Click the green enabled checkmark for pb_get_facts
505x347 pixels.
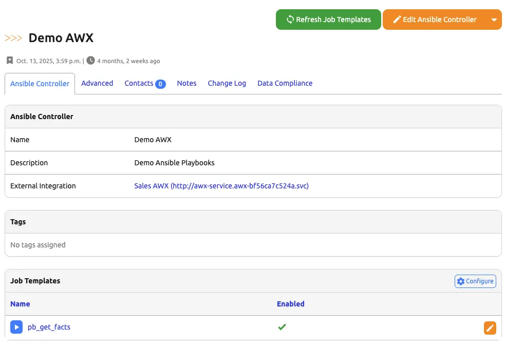282,327
